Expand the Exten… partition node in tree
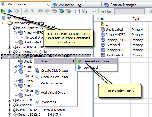Viewport: 152px width, 117px height. click(x=15, y=81)
